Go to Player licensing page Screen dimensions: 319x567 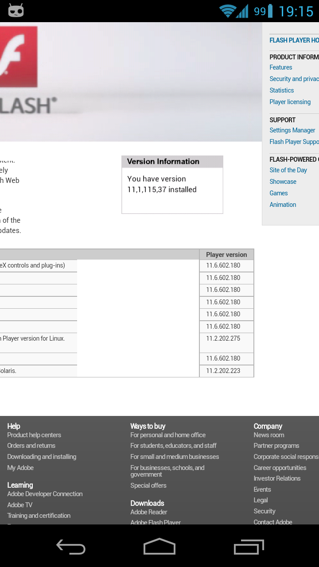pyautogui.click(x=290, y=102)
